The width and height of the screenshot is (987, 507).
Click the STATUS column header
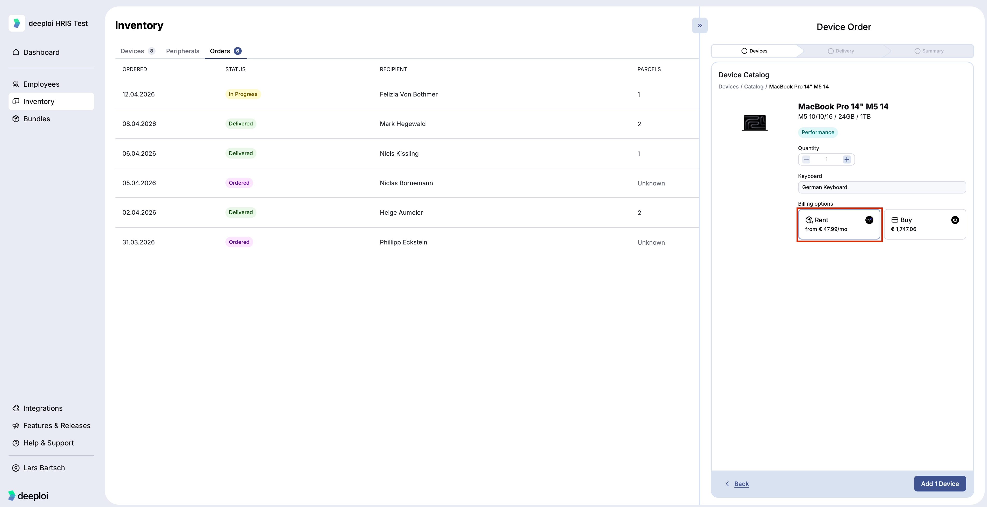[x=235, y=69]
